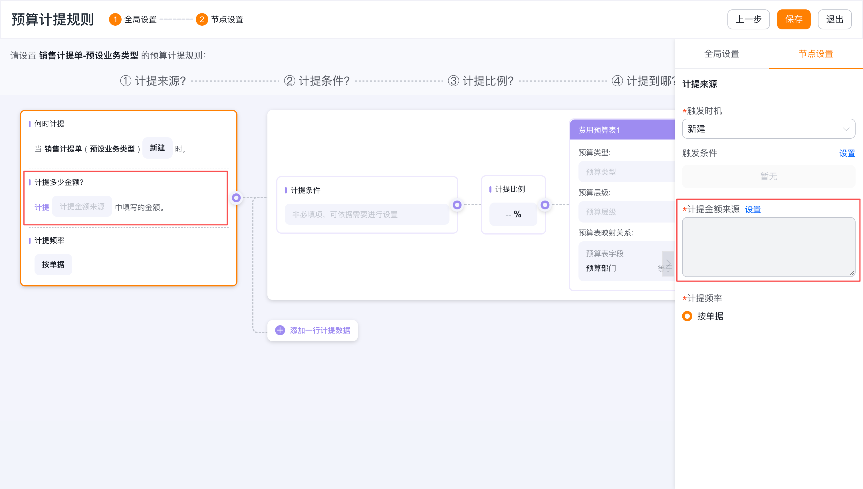Click the 退出 button
This screenshot has height=489, width=863.
tap(834, 19)
